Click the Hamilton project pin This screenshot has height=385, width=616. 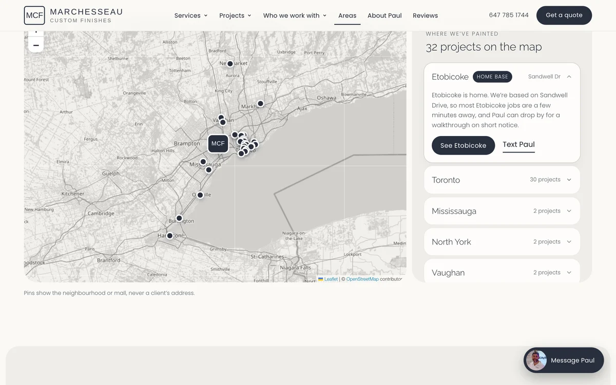[170, 236]
